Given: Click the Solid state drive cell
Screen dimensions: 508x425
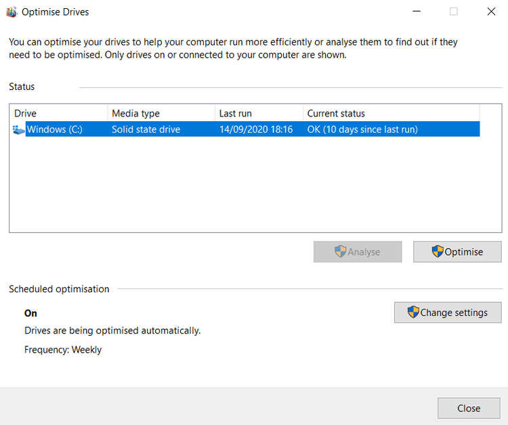Looking at the screenshot, I should (146, 129).
